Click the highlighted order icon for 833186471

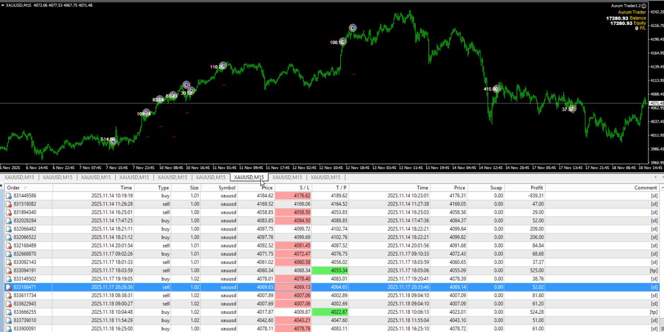(x=8, y=287)
